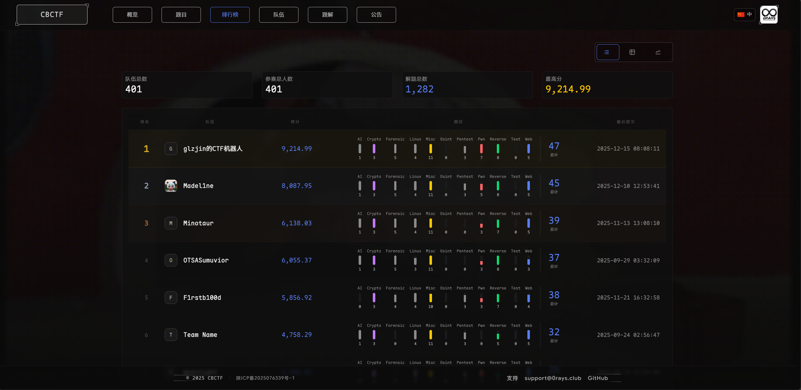Click the 参赛总人数 401 stat card
This screenshot has height=390, width=801.
tap(327, 85)
